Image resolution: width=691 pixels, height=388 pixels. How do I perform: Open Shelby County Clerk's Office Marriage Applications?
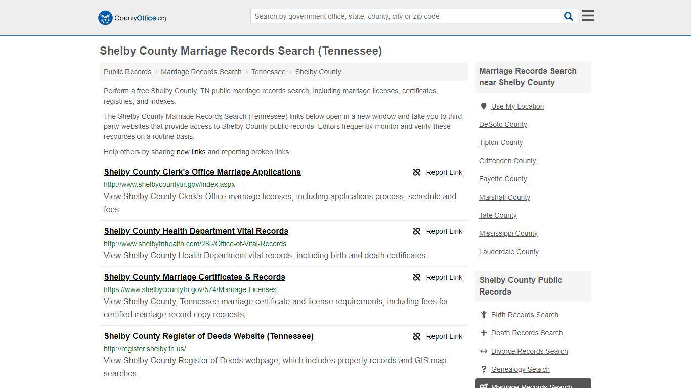click(202, 172)
